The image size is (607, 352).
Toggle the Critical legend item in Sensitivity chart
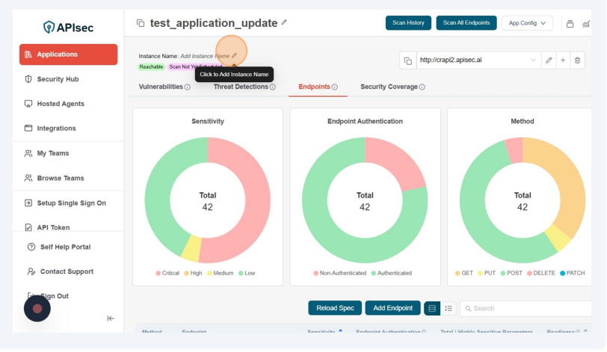pos(167,273)
